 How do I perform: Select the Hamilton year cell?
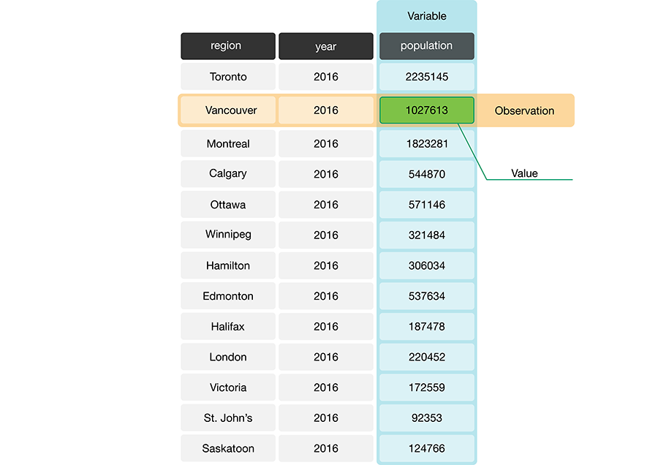[325, 265]
